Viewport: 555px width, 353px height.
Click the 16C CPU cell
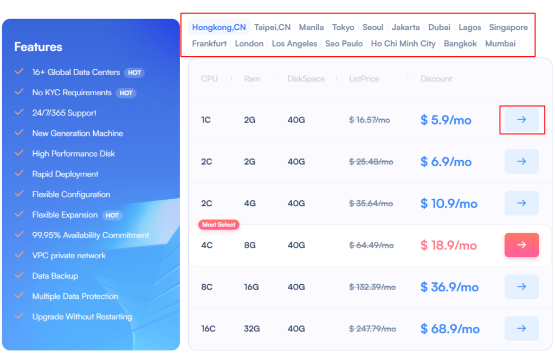click(x=208, y=329)
